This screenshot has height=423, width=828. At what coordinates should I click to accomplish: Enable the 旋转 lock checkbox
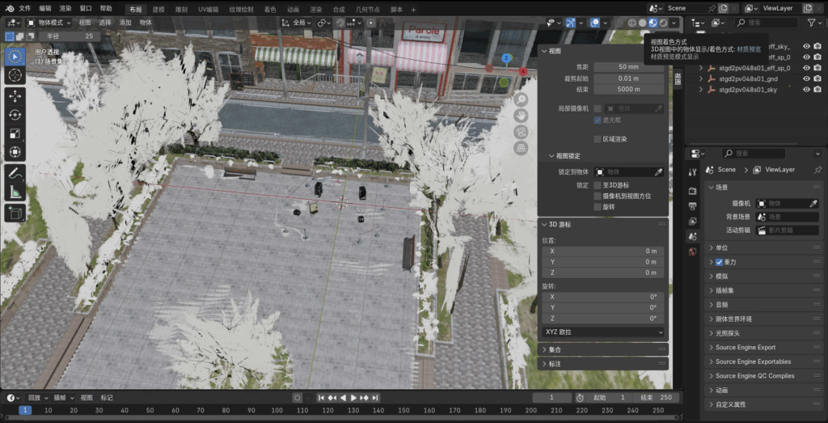(598, 207)
